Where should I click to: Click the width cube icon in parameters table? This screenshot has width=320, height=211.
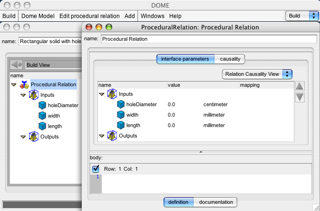[x=121, y=115]
